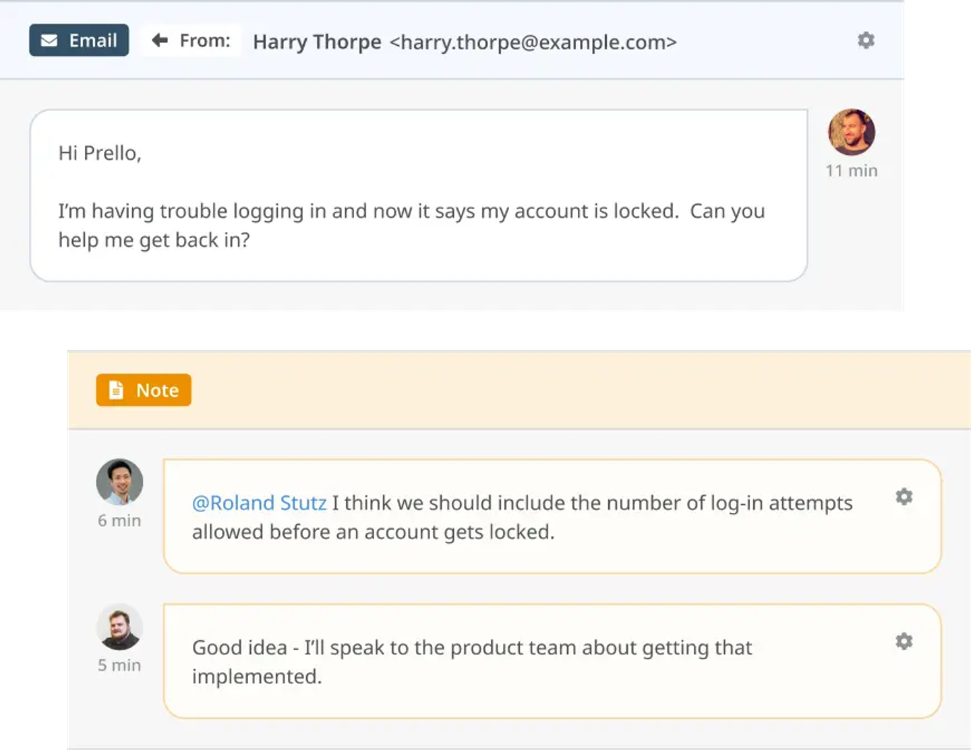Open gear menu on second note

pos(904,641)
